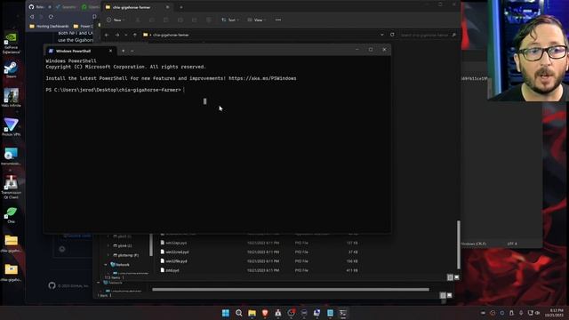Viewport: 569px width, 320px height.
Task: Select the chia-gigahorse-farmer Explorer tab
Action: pos(136,7)
